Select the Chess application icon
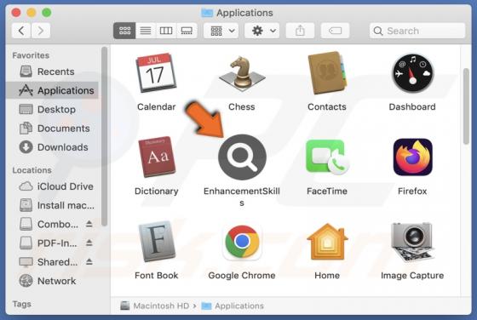 242,73
